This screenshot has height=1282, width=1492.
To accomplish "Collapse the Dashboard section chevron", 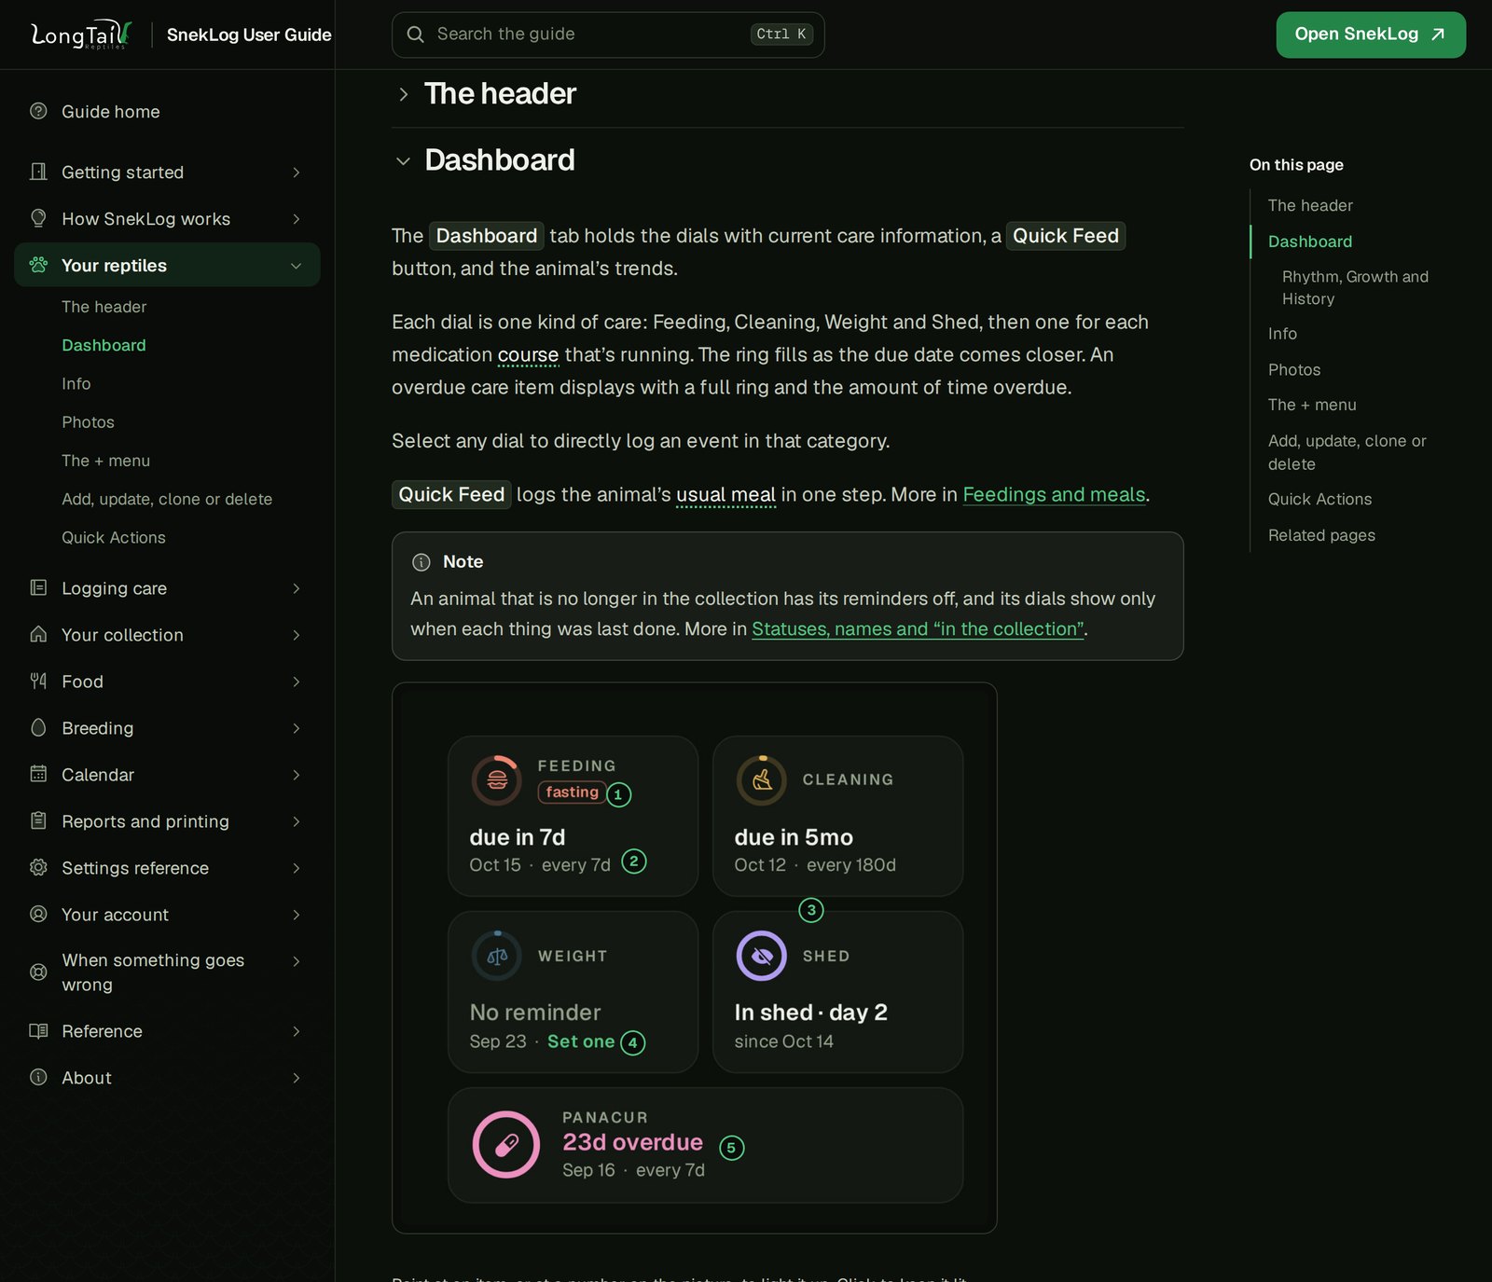I will pyautogui.click(x=403, y=161).
